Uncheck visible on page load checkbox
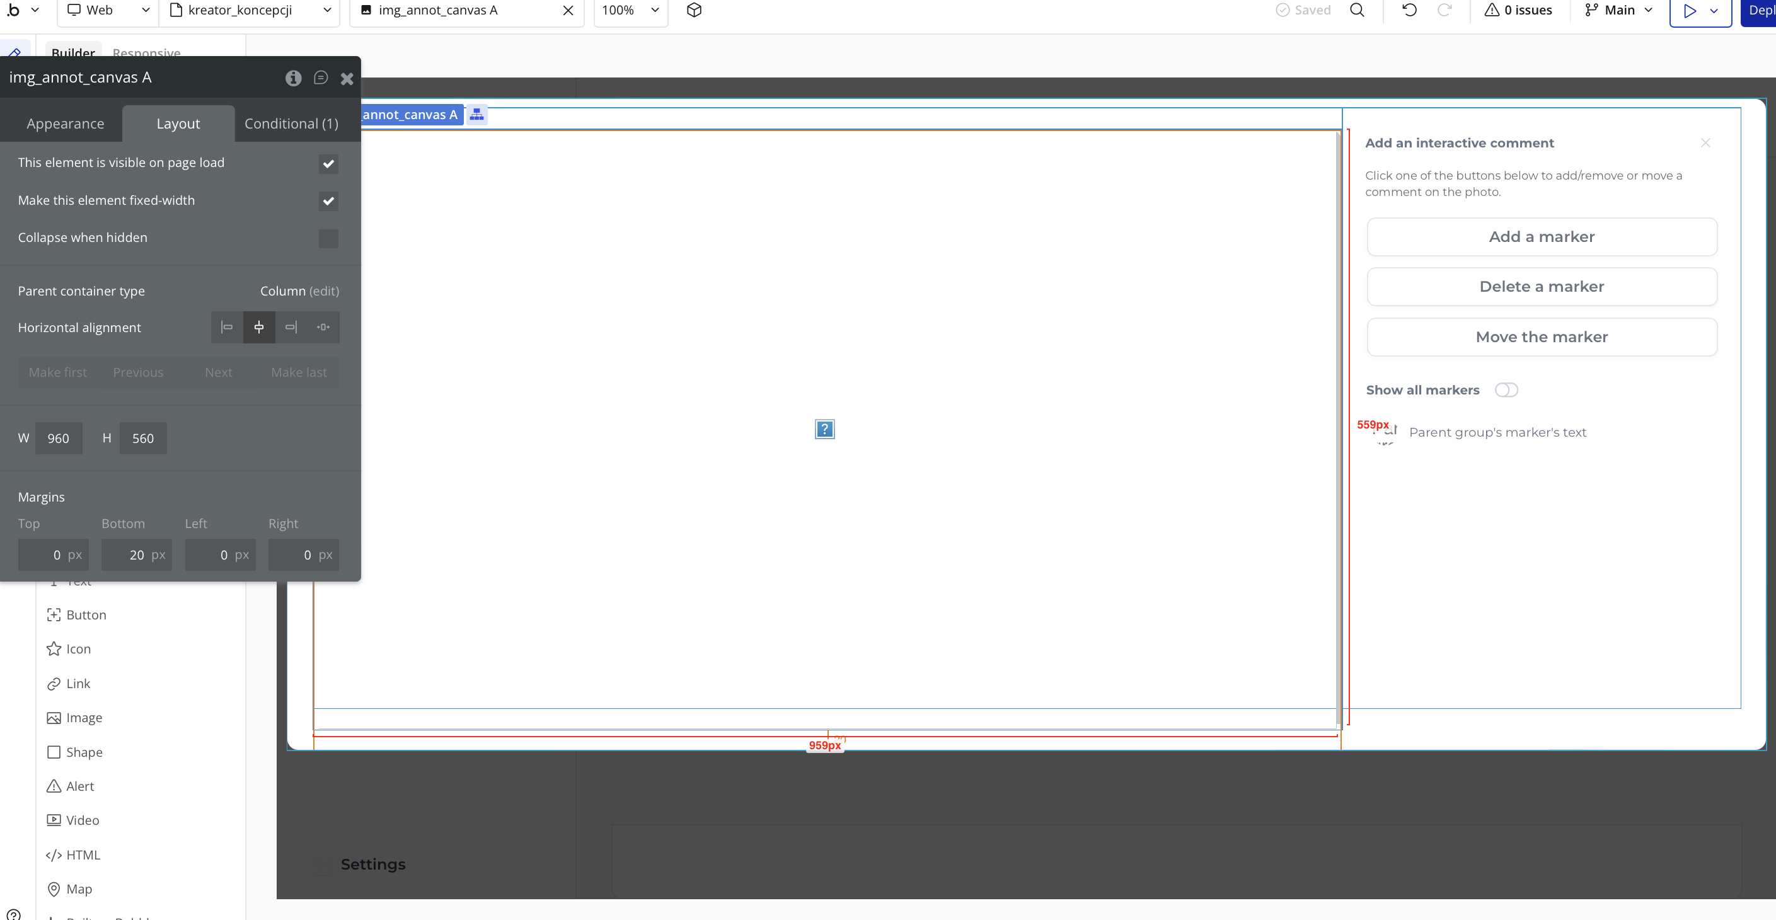 (x=328, y=164)
